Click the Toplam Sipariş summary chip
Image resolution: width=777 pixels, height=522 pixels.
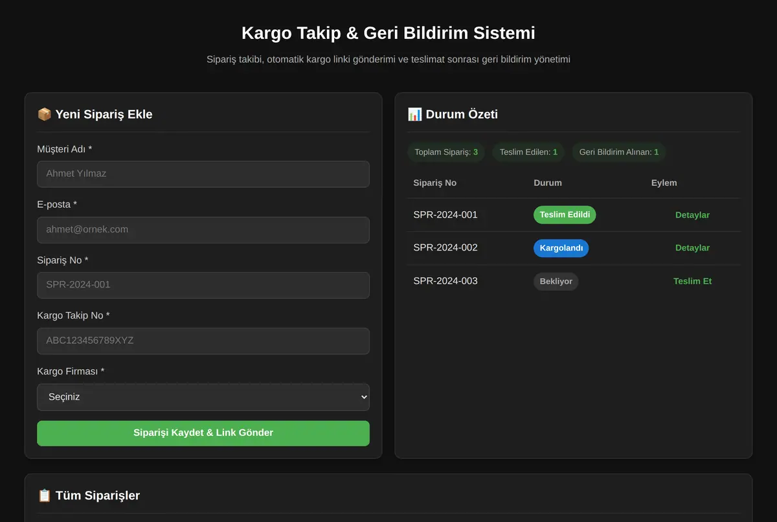(446, 152)
